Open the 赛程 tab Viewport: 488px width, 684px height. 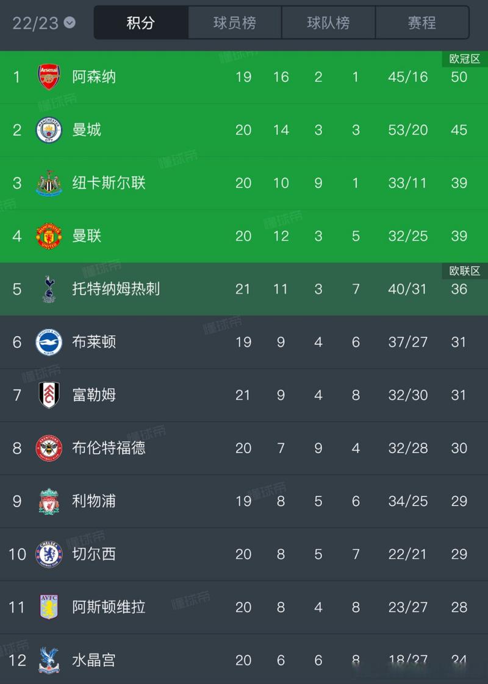click(x=422, y=23)
